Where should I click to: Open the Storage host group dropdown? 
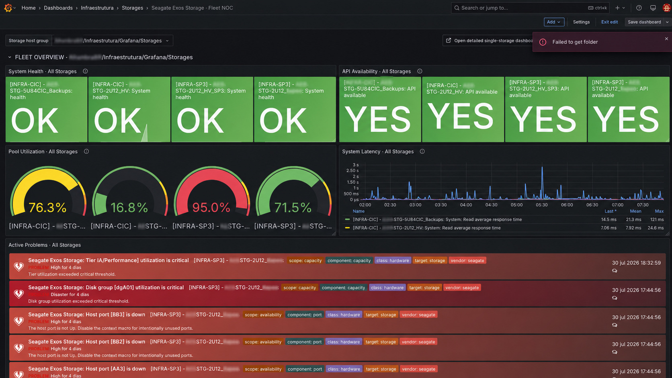pos(113,41)
